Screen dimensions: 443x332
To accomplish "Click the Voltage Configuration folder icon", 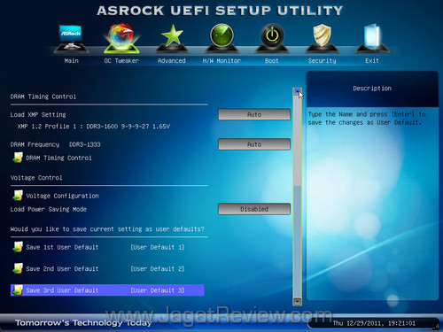I will pyautogui.click(x=18, y=196).
